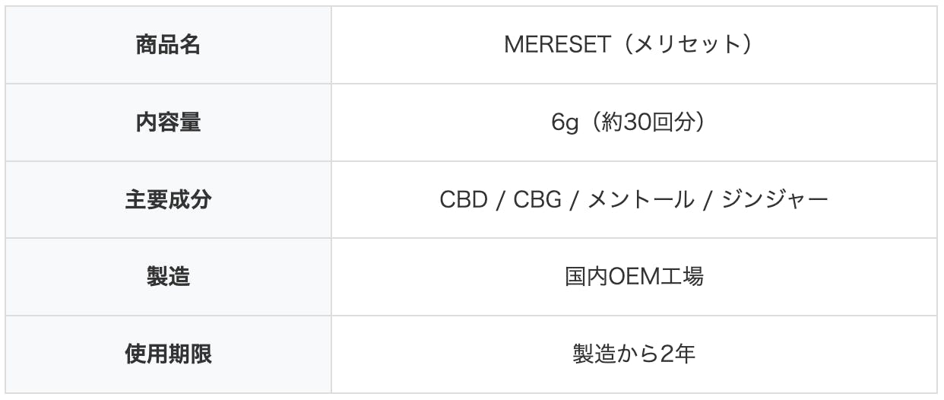
Task: Click the メリセット text in parentheses
Action: pyautogui.click(x=683, y=45)
